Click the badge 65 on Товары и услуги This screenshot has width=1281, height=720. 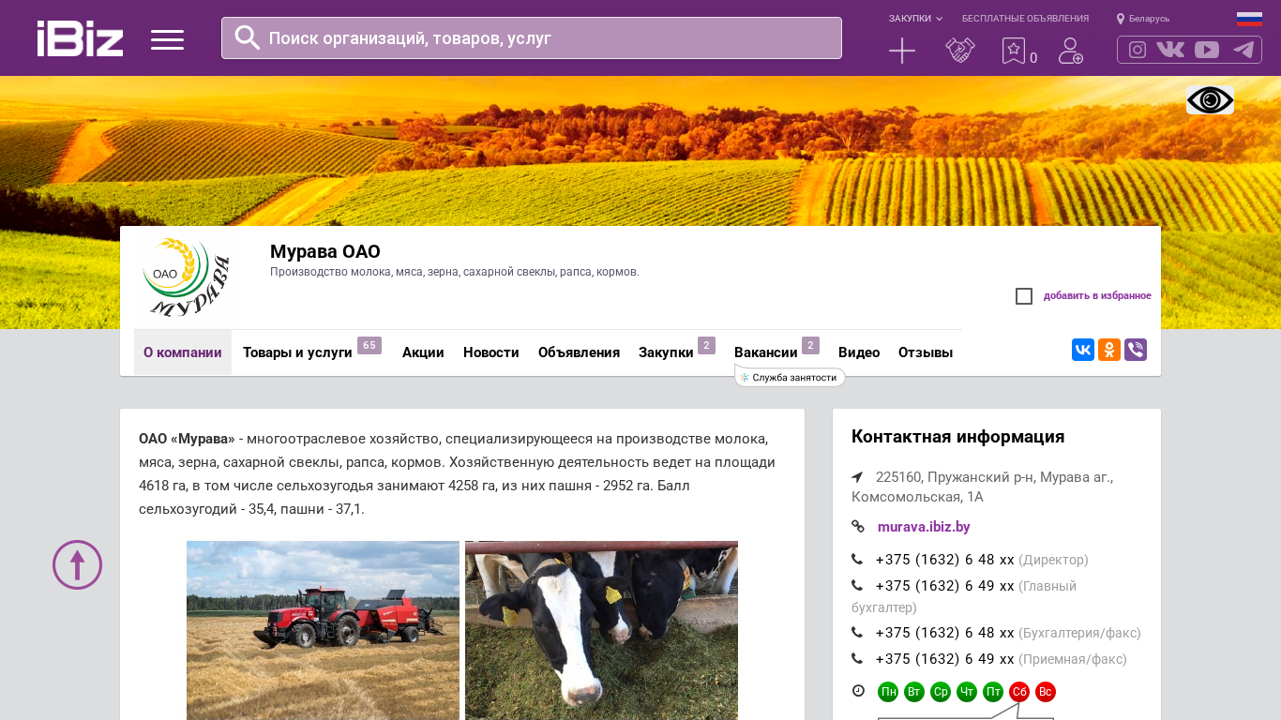369,345
